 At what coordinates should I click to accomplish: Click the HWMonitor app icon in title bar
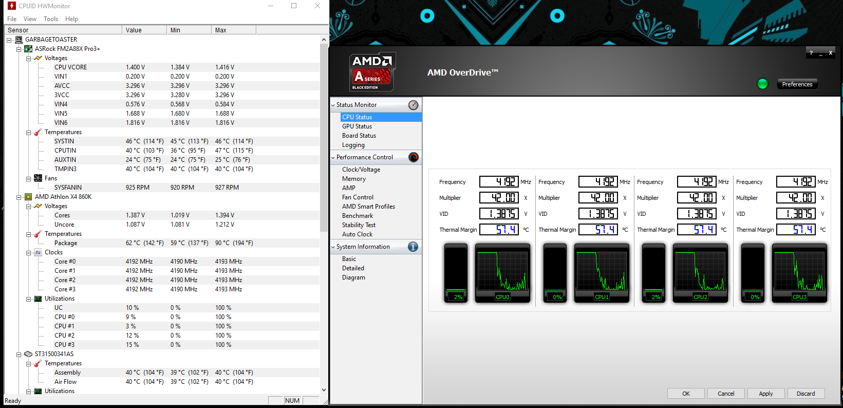pyautogui.click(x=11, y=6)
